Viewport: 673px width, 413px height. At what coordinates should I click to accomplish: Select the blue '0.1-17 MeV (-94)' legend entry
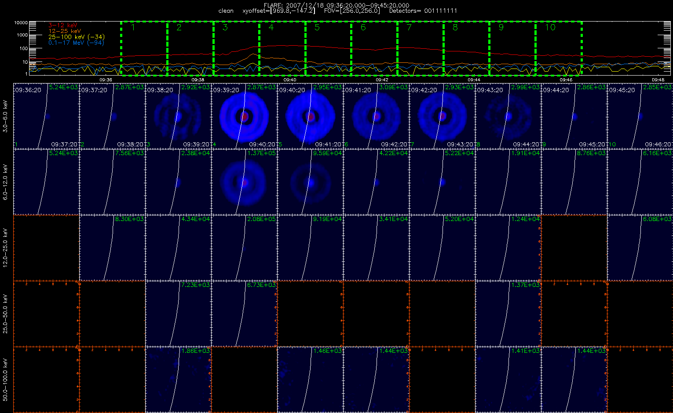pyautogui.click(x=76, y=43)
